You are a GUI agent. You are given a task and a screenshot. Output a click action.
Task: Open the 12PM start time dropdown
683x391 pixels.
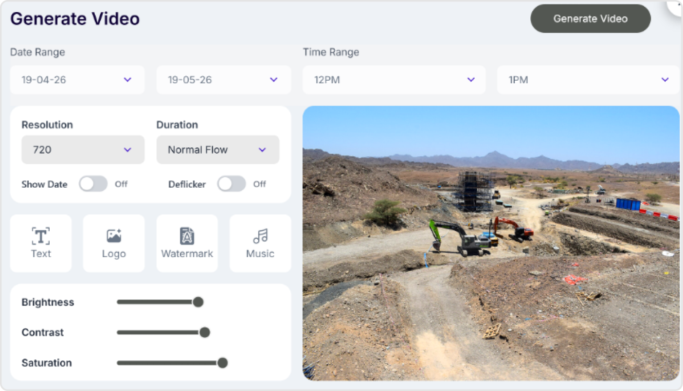[x=394, y=80]
